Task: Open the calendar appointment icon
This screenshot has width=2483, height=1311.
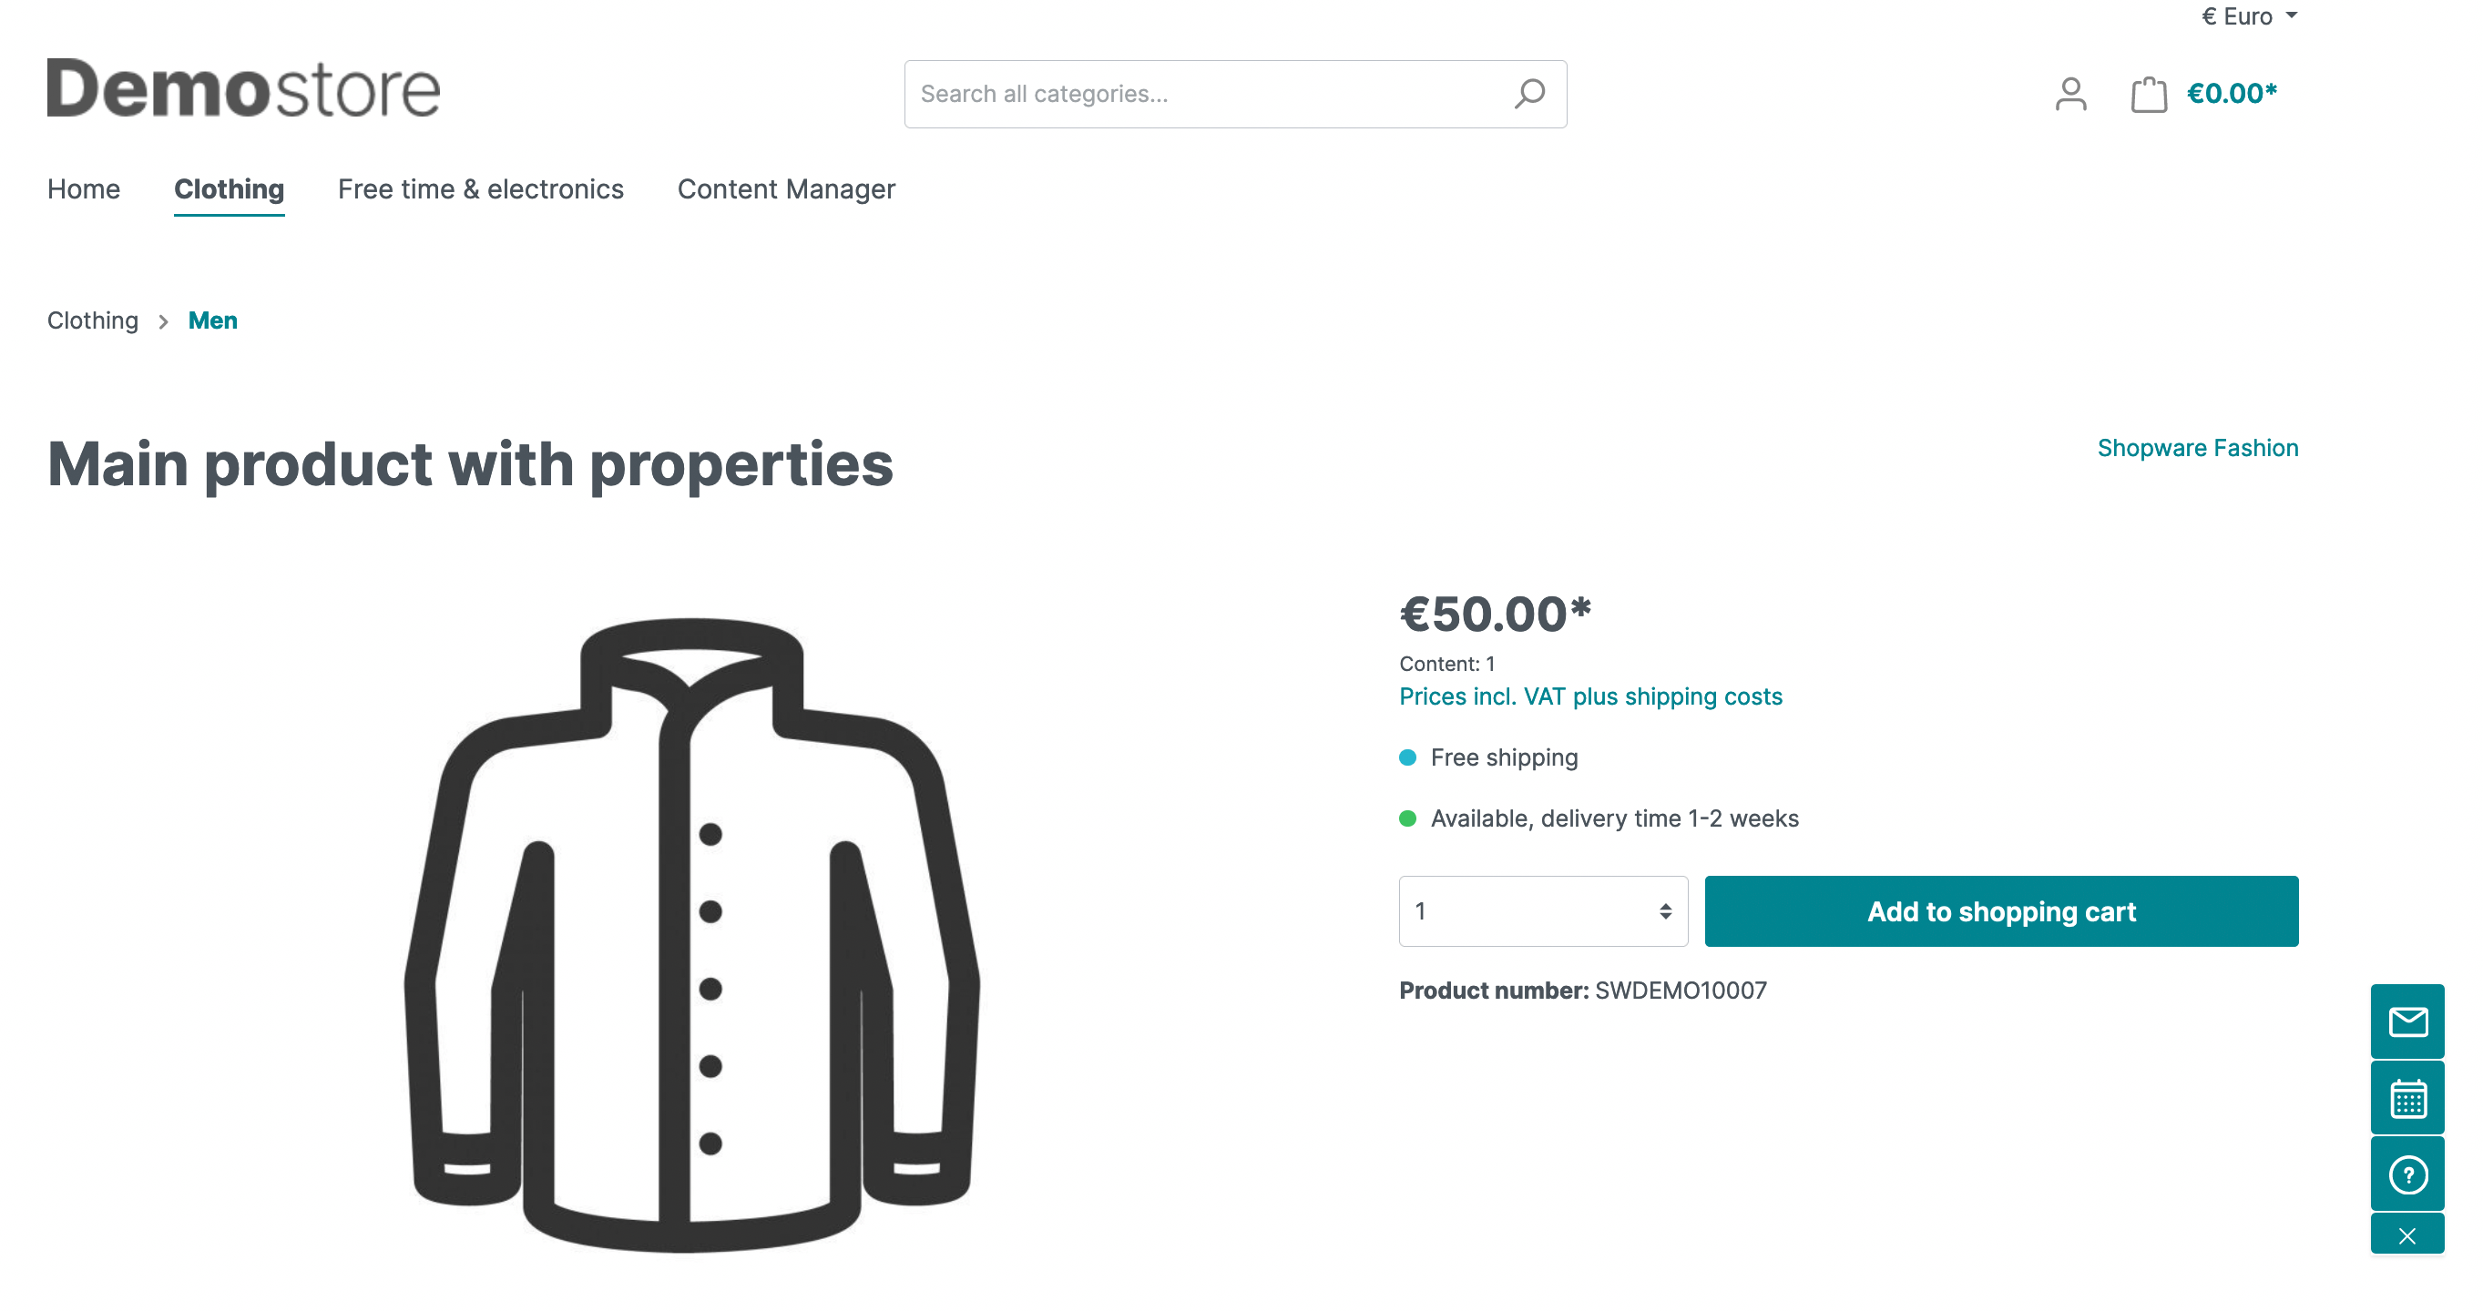Action: click(x=2406, y=1098)
